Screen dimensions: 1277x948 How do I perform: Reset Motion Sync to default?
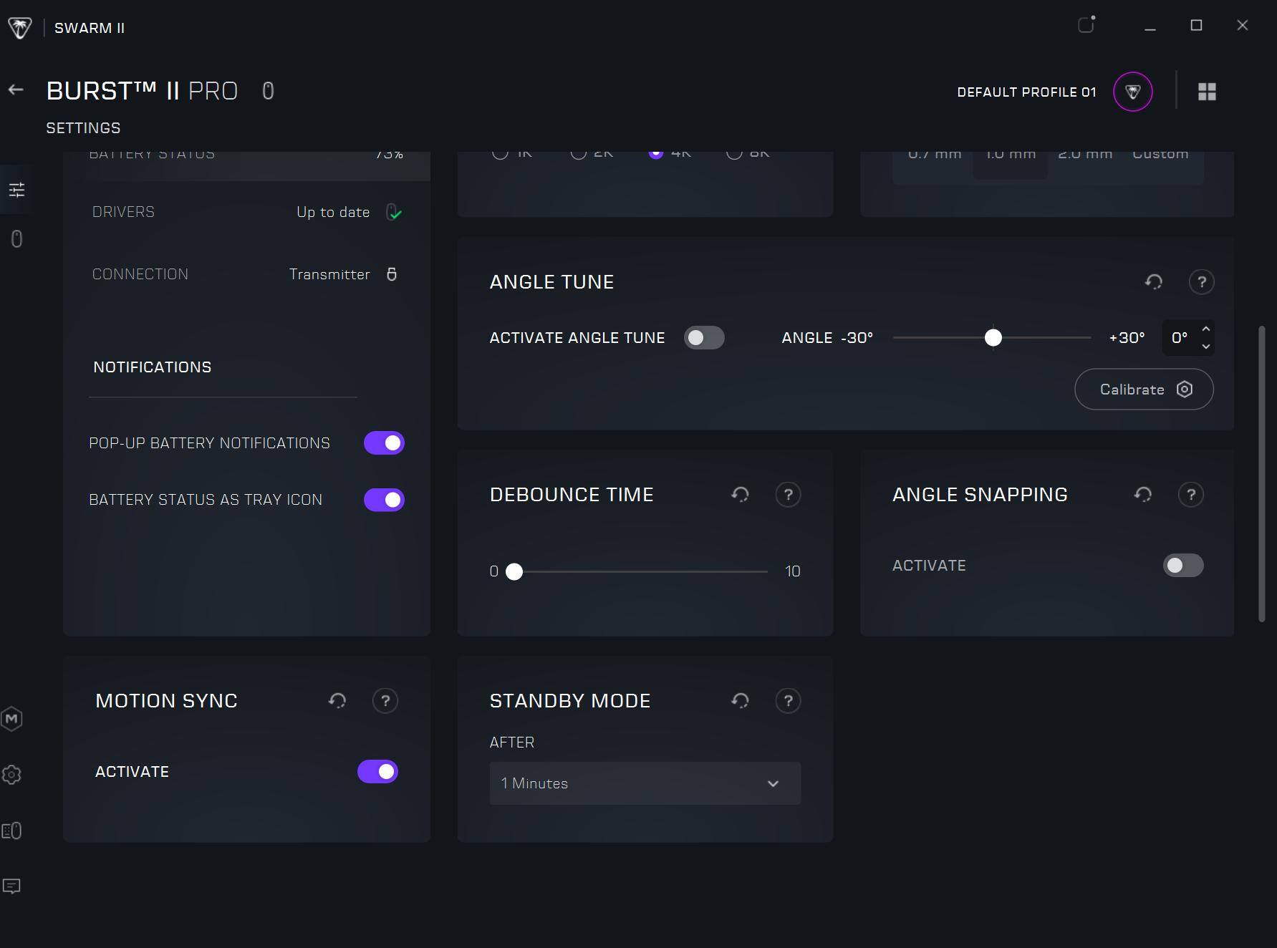point(337,701)
